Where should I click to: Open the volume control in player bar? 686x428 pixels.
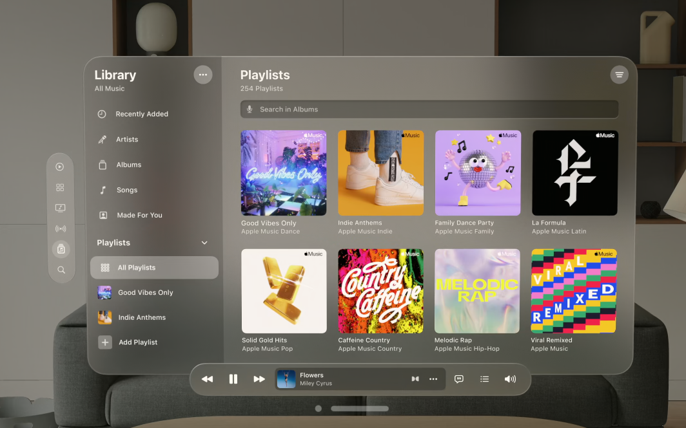pos(510,379)
